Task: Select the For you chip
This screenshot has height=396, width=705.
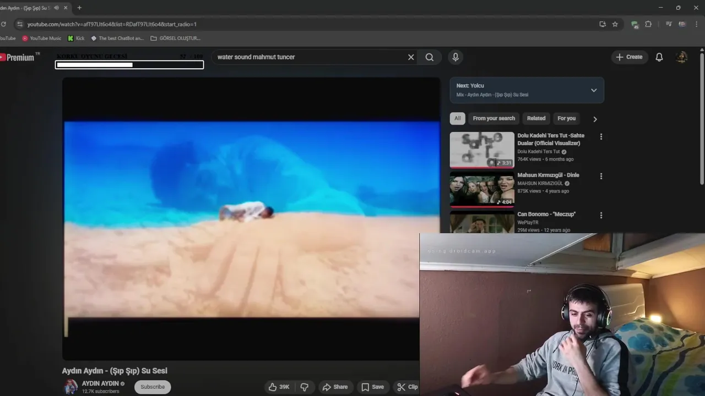Action: coord(566,118)
